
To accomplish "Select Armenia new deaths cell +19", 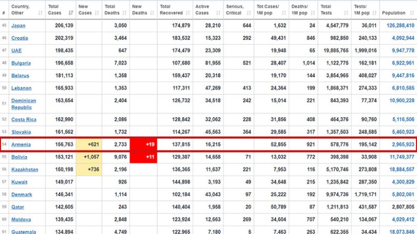I will click(143, 144).
